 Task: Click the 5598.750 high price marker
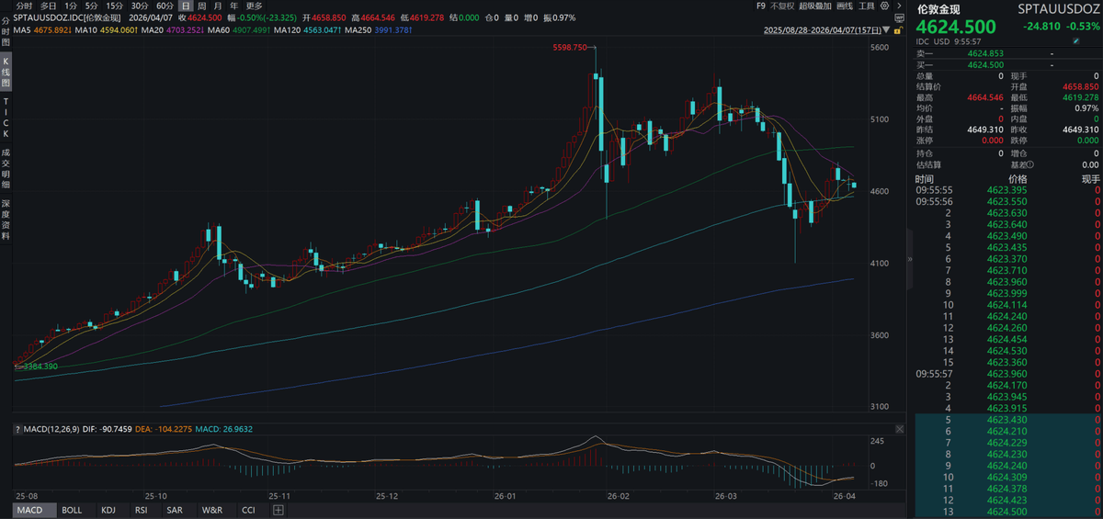pyautogui.click(x=570, y=47)
